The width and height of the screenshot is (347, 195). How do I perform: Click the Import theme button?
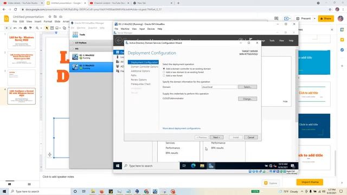(x=310, y=182)
